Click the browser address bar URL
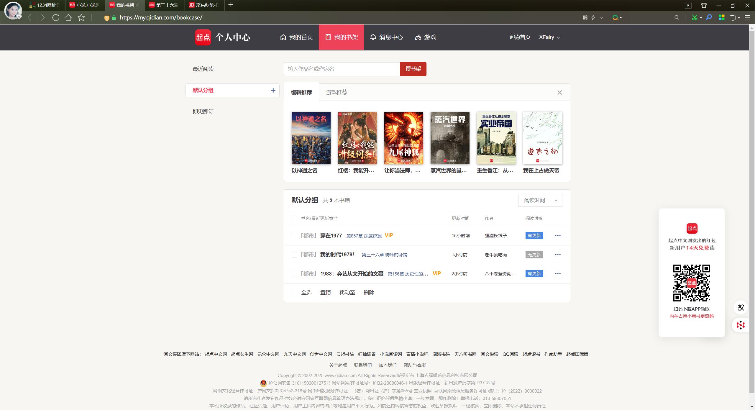 (x=161, y=18)
